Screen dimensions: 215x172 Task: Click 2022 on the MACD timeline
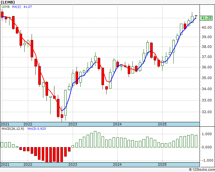click(28, 164)
